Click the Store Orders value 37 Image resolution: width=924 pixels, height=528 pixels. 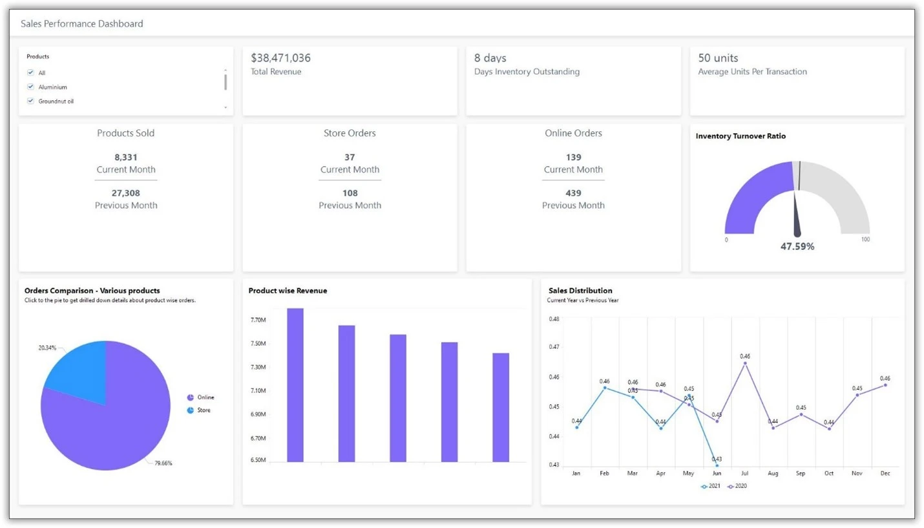[350, 157]
